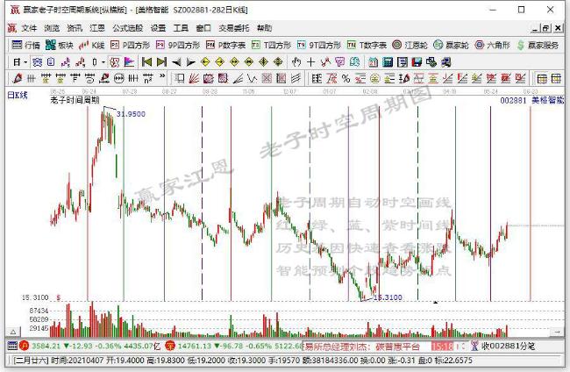
Task: Open the 江恩轮 Gann wheel
Action: coord(410,45)
